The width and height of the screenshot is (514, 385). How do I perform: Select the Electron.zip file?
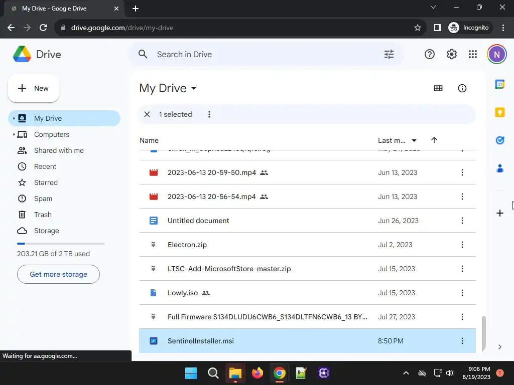(x=307, y=245)
